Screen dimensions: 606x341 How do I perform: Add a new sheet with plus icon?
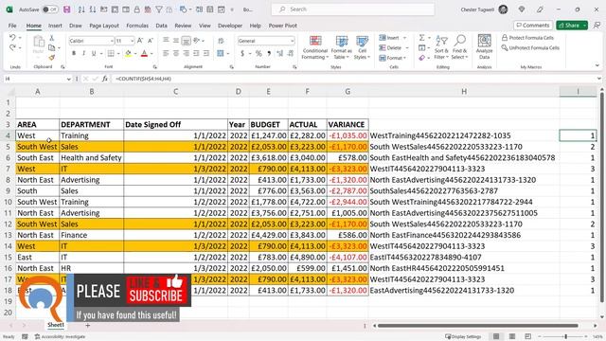point(88,326)
